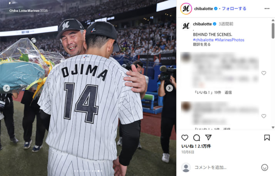Like the first comment with its heart
This screenshot has width=275, height=176.
[263, 73]
